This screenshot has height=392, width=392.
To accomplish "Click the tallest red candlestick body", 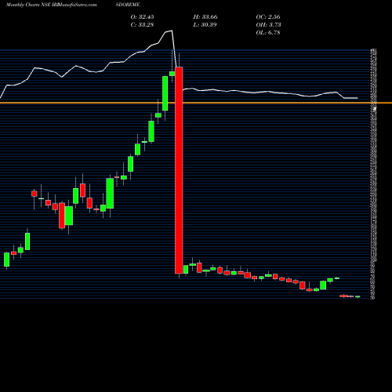I will (179, 170).
